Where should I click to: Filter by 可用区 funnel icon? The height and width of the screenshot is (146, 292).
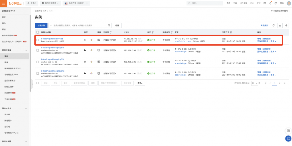coord(111,32)
